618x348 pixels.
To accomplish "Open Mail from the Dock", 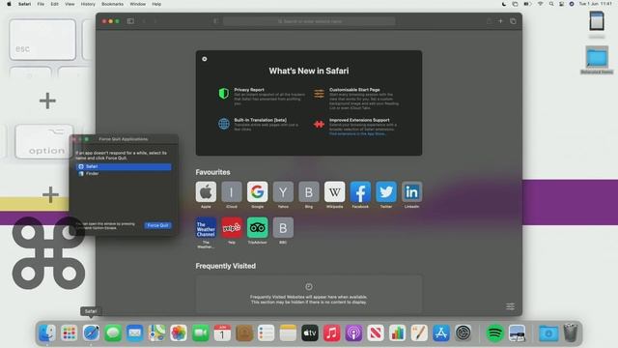I will pyautogui.click(x=135, y=333).
